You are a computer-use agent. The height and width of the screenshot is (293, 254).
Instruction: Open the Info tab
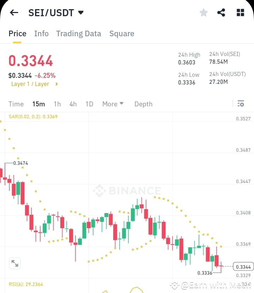pos(41,33)
